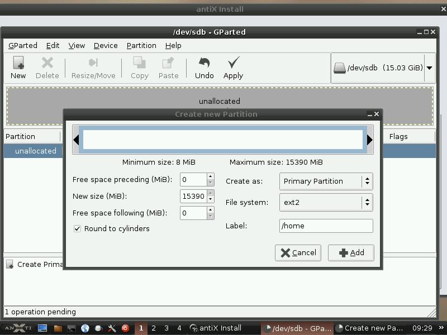This screenshot has height=335, width=447.
Task: Switch to antiX Install taskbar window
Action: pyautogui.click(x=216, y=328)
